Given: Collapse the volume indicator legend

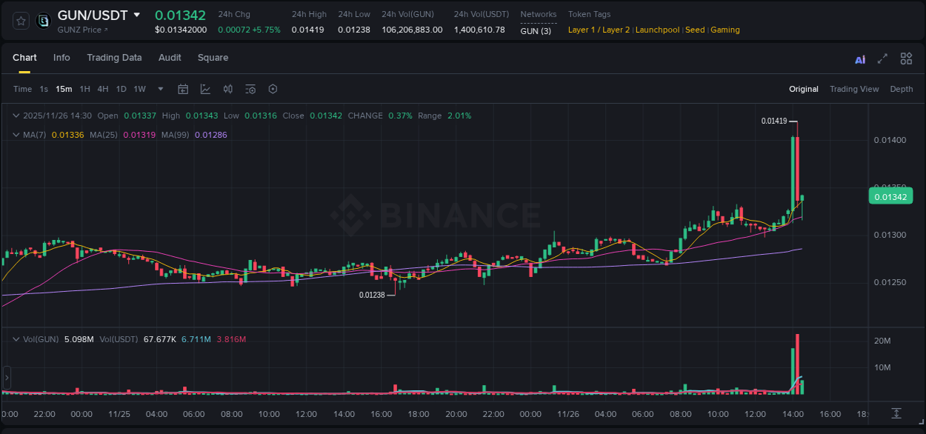Looking at the screenshot, I should [x=16, y=338].
